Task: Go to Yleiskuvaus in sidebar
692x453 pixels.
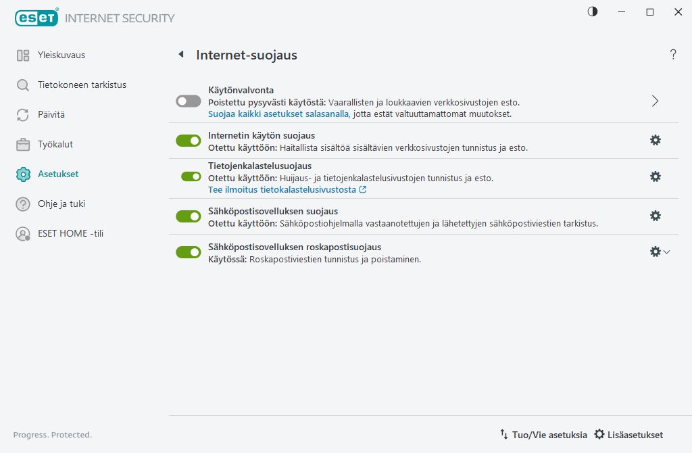Action: [61, 55]
